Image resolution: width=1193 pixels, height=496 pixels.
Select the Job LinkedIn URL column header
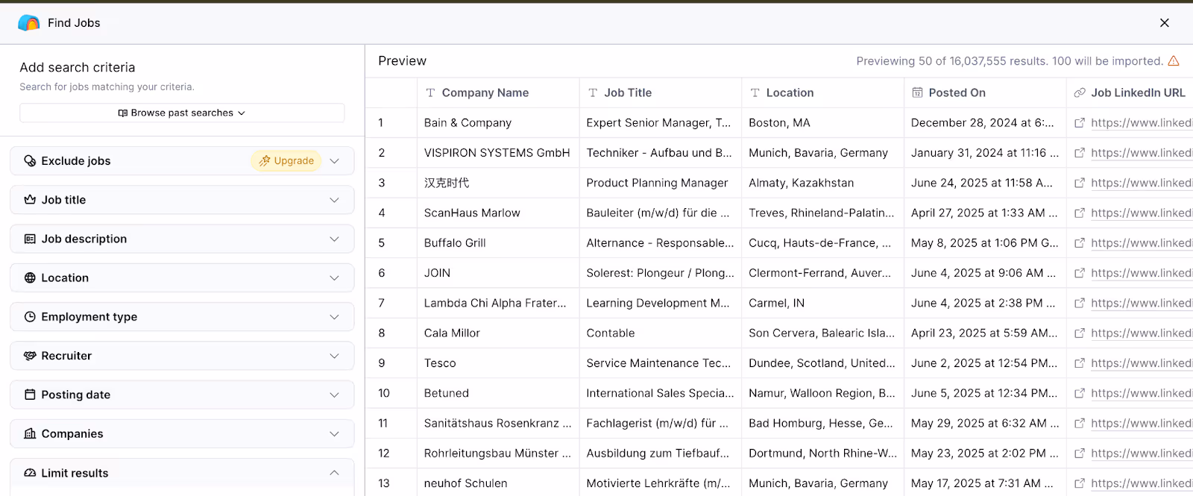coord(1130,92)
